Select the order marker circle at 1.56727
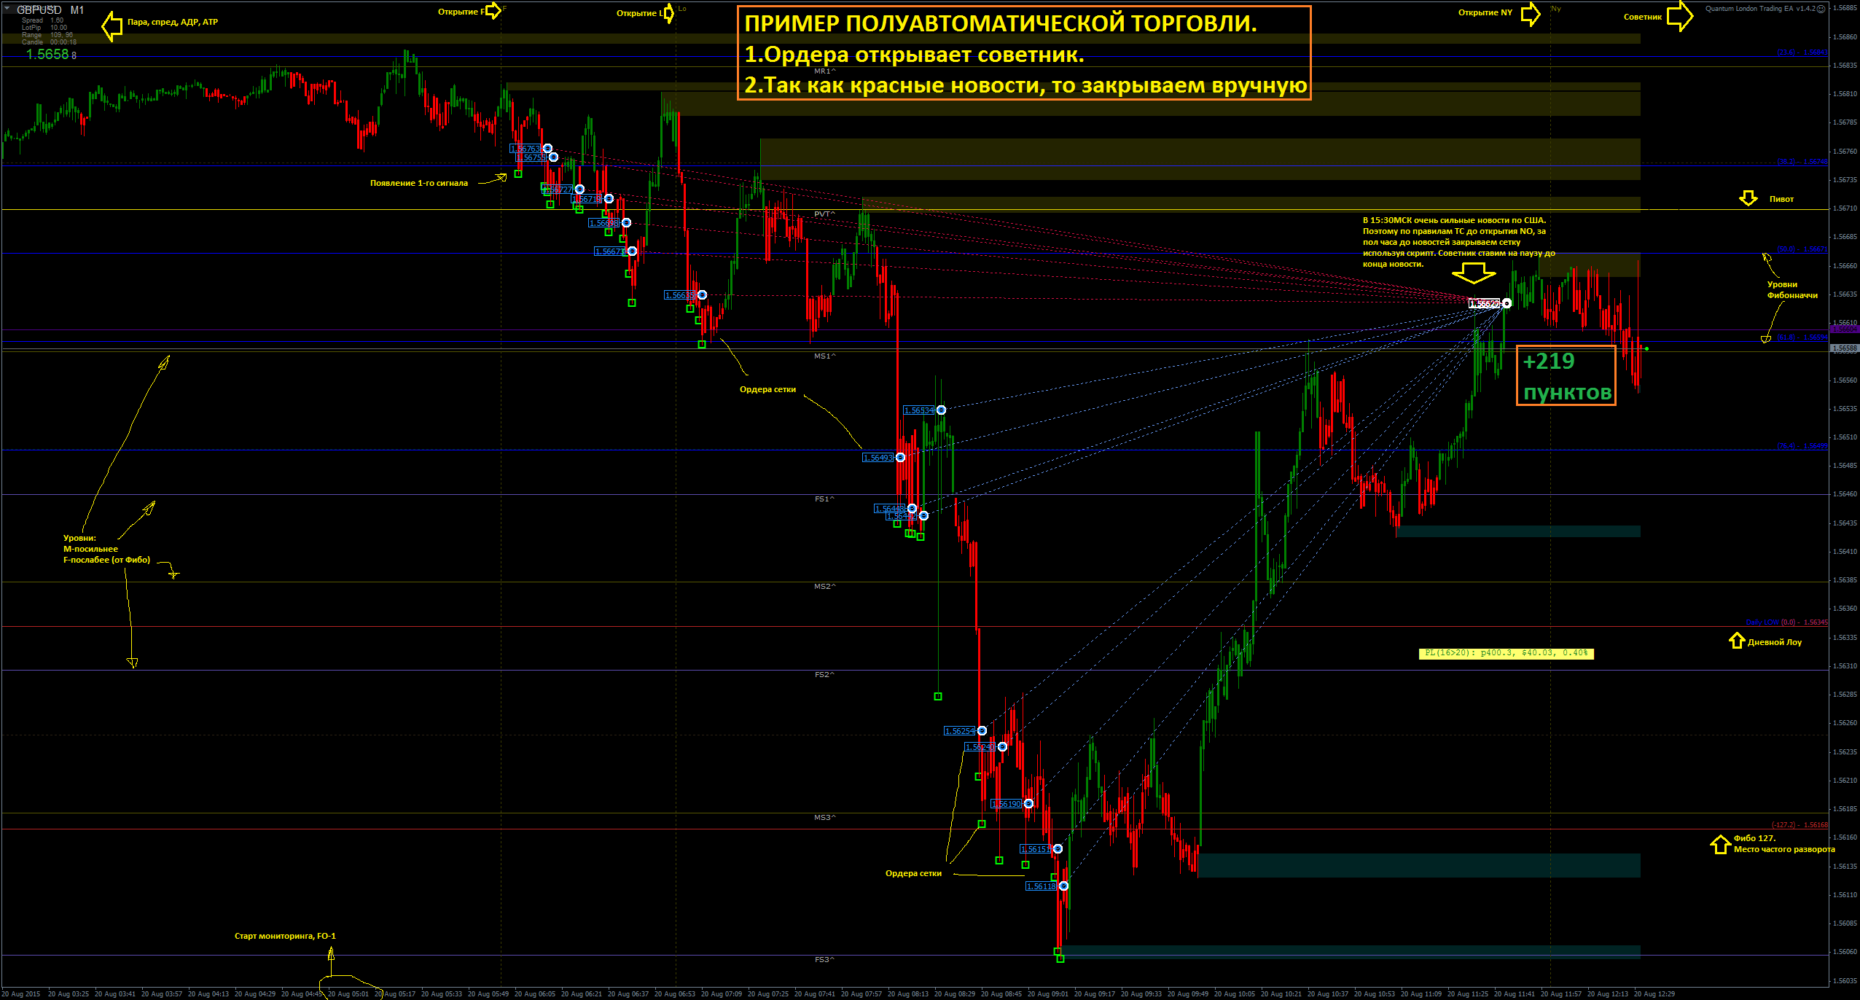Image resolution: width=1860 pixels, height=1000 pixels. point(579,190)
